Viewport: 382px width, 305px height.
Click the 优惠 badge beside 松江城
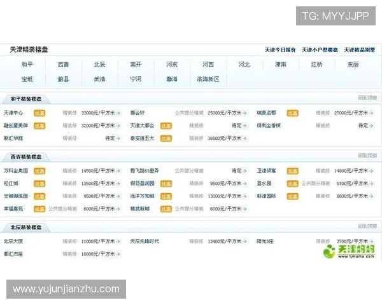coord(39,184)
